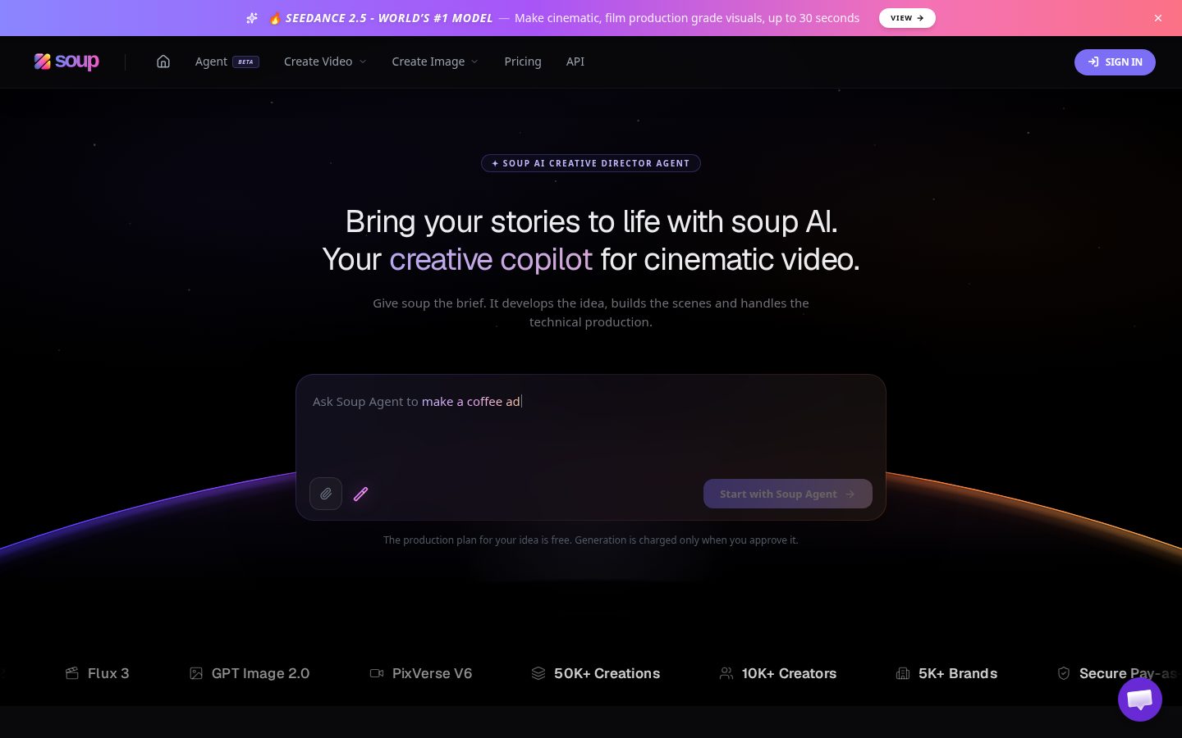Click the GPT Image 2.0 image icon
Viewport: 1182px width, 738px height.
(196, 673)
